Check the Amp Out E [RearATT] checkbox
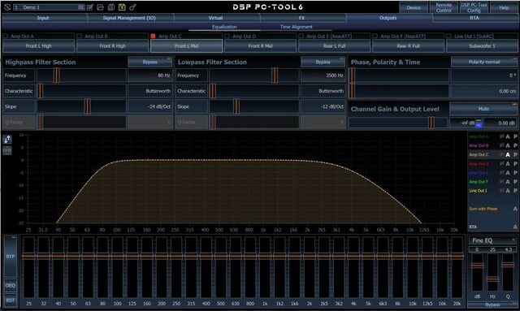520x311 pixels. coord(301,36)
